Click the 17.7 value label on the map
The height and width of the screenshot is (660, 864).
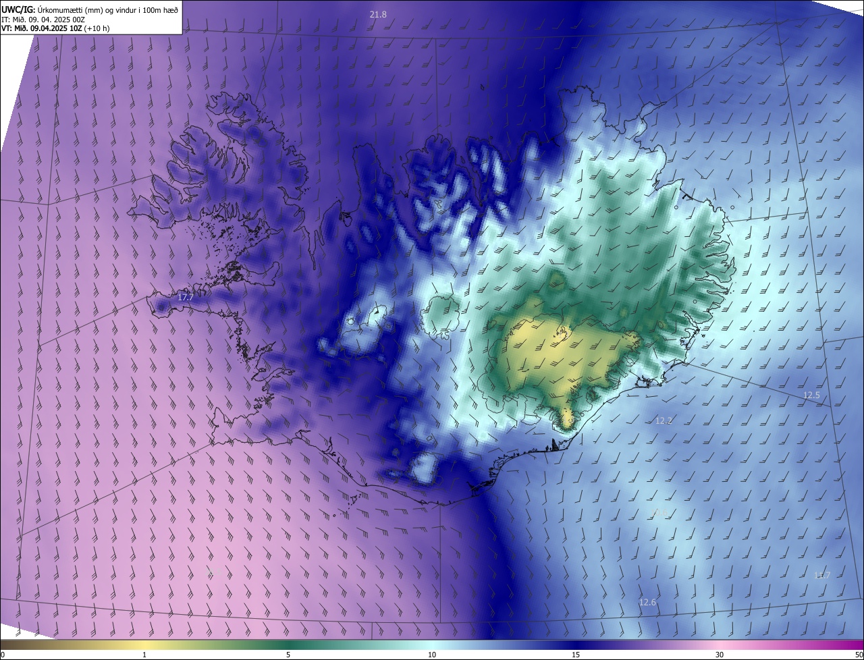186,297
